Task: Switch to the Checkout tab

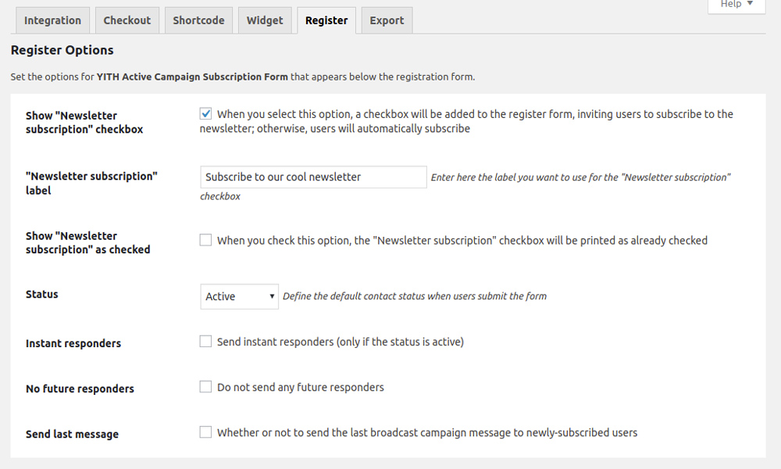Action: click(x=127, y=20)
